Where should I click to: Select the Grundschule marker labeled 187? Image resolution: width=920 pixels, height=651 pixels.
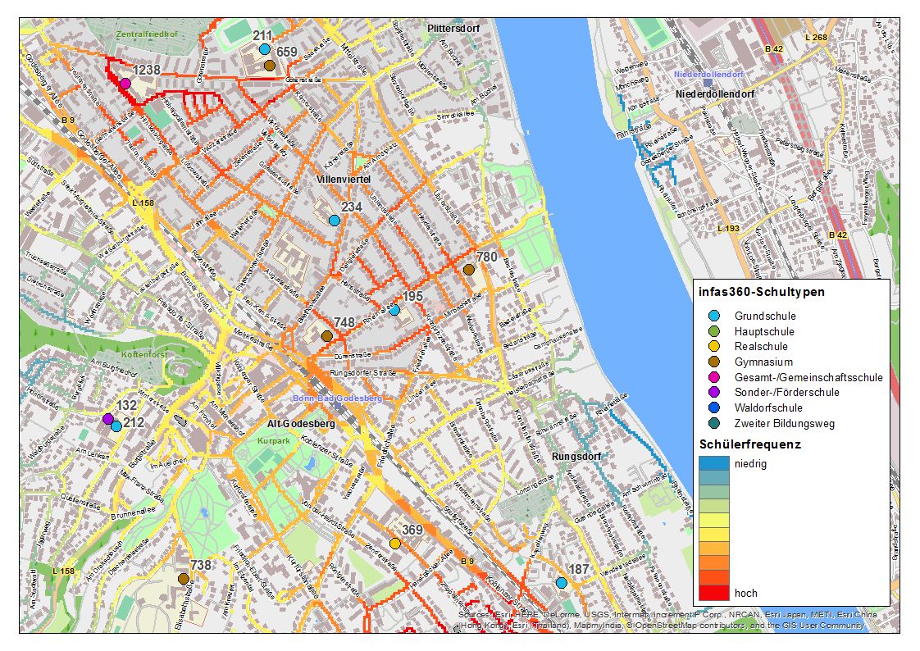click(x=561, y=583)
